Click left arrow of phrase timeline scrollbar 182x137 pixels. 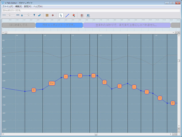click(x=3, y=33)
